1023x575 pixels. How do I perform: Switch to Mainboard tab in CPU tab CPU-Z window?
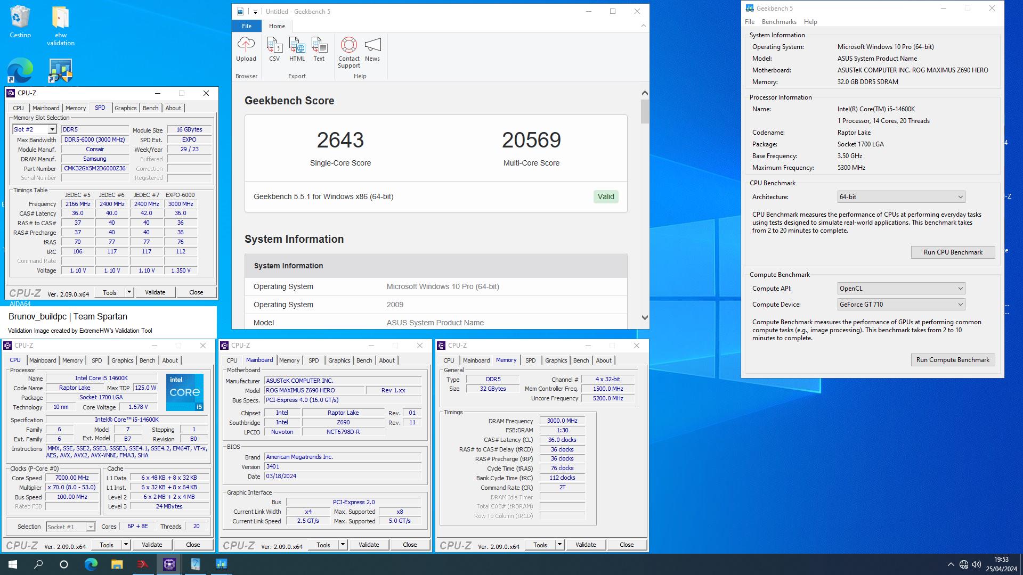click(x=43, y=360)
